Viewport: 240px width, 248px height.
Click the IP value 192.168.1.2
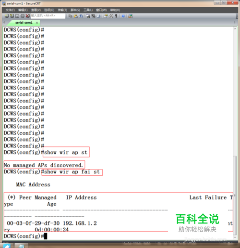[x=80, y=223]
